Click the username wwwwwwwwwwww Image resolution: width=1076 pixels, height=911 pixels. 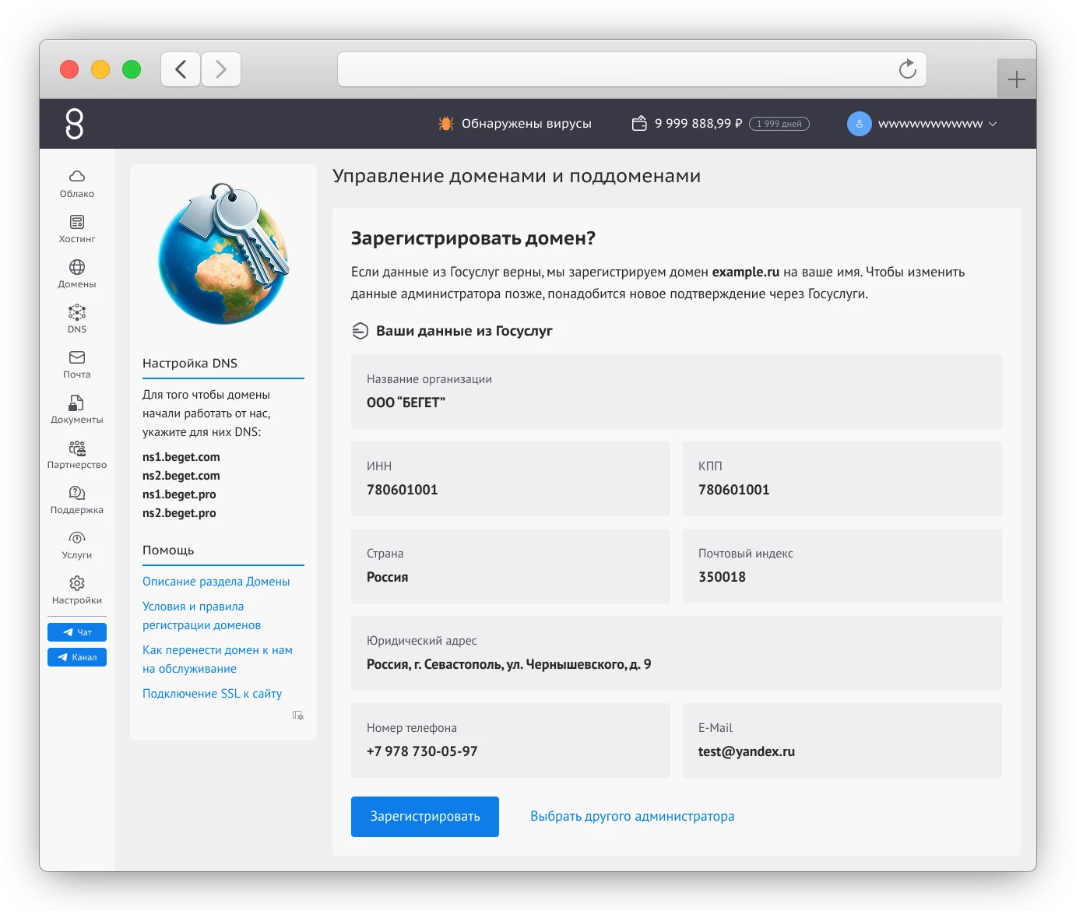[930, 124]
